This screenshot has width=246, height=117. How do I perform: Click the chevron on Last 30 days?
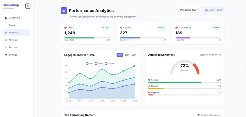pos(198,10)
